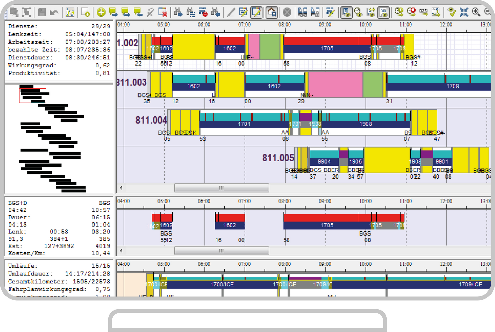The width and height of the screenshot is (495, 332).
Task: Click left arrow of the upper horizontal scrollbar
Action: [x=121, y=188]
